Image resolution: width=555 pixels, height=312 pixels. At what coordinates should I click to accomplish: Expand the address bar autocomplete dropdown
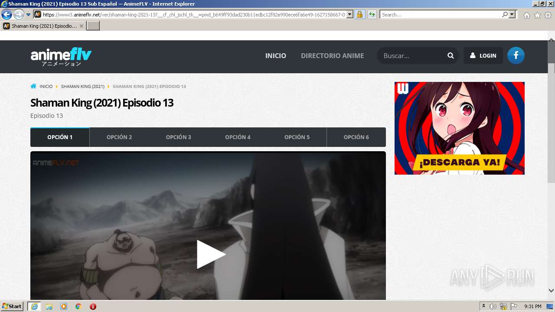(x=350, y=14)
